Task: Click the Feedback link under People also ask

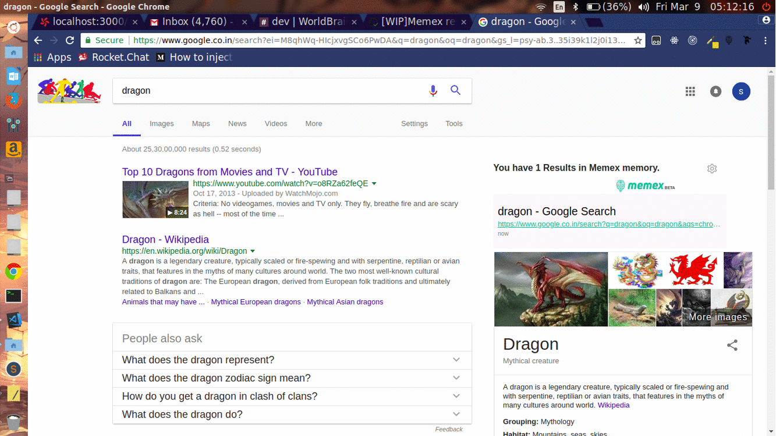Action: pos(449,429)
